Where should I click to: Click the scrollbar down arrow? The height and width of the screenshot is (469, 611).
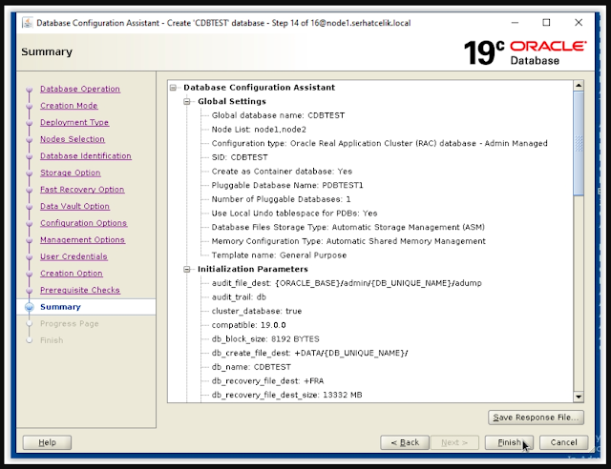[579, 397]
